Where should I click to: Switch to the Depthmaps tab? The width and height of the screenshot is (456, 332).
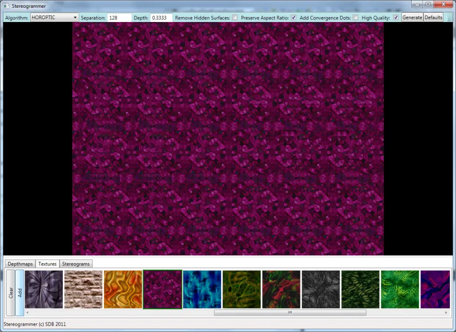coord(20,264)
